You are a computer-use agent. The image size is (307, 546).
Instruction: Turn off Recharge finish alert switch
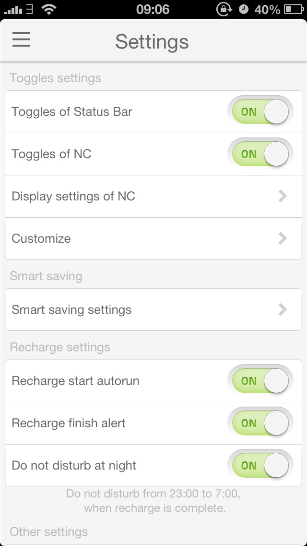pyautogui.click(x=260, y=423)
